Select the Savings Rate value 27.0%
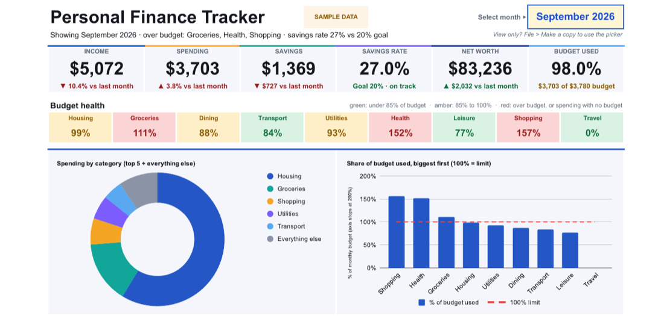The image size is (664, 316). pos(385,69)
